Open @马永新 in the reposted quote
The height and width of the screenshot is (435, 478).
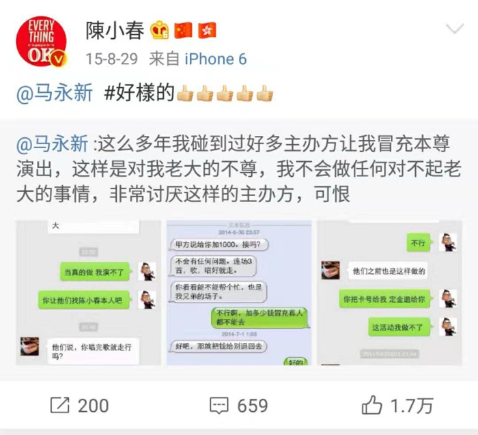[x=52, y=143]
